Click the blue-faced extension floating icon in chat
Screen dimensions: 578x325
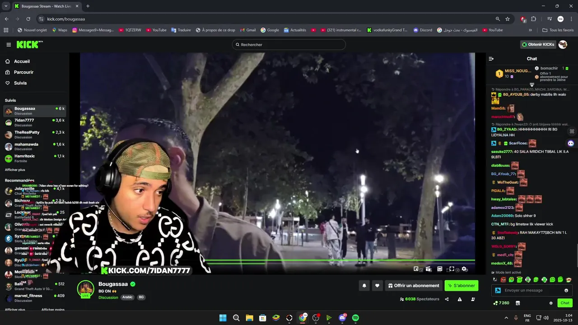[x=571, y=143]
